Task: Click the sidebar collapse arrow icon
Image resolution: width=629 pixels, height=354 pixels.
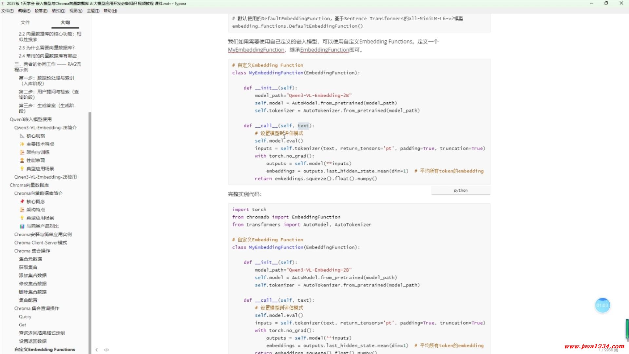Action: [96, 350]
